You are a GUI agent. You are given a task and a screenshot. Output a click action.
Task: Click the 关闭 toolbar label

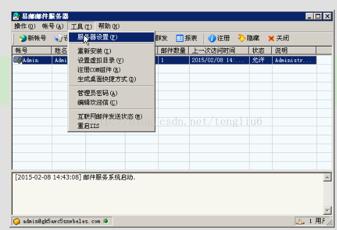click(x=282, y=38)
